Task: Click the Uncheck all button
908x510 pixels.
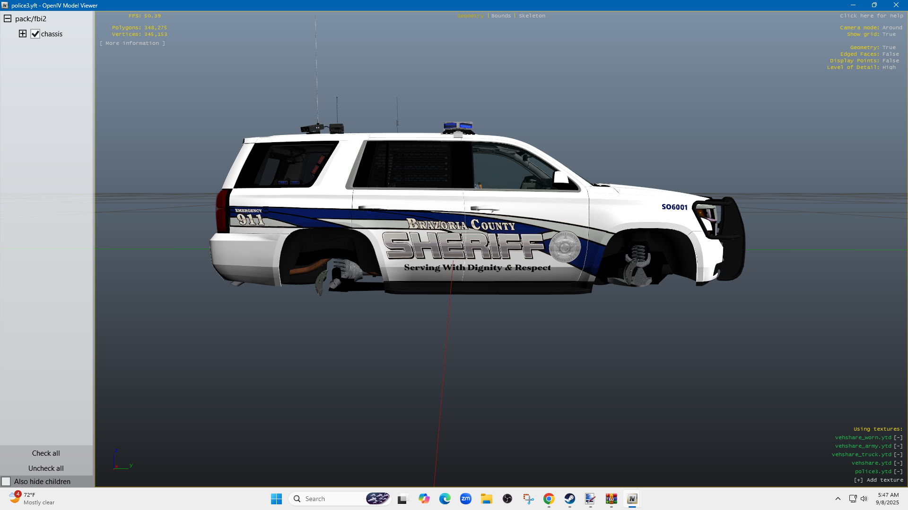Action: (x=46, y=468)
